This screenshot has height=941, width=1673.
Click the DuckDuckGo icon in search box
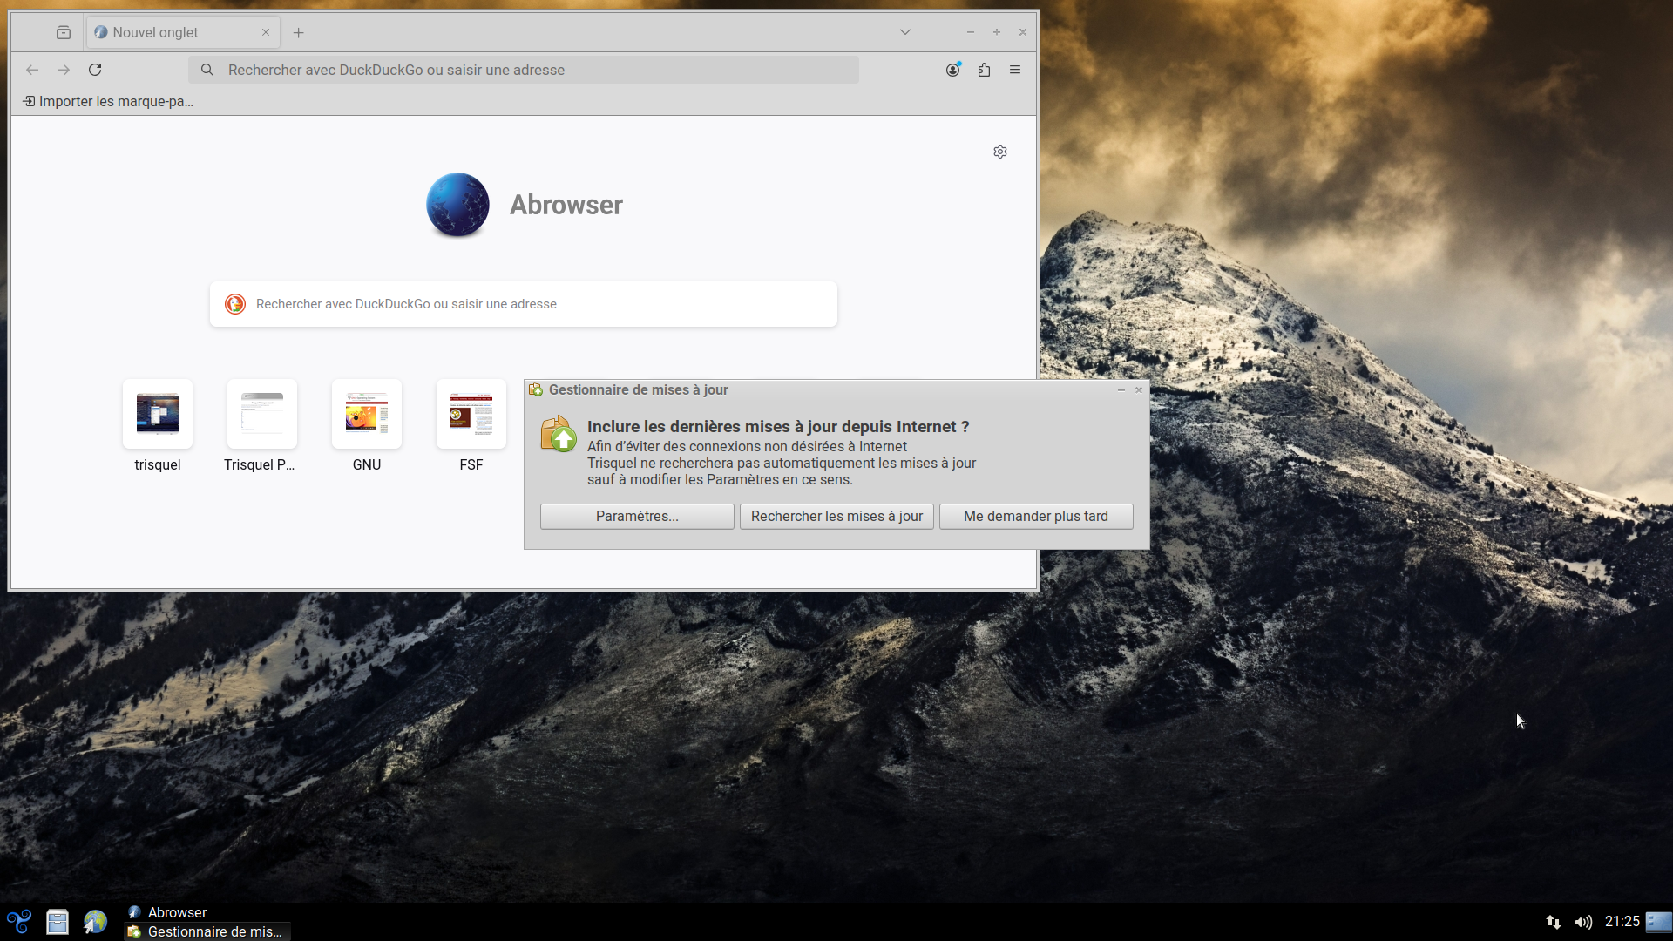(x=235, y=304)
